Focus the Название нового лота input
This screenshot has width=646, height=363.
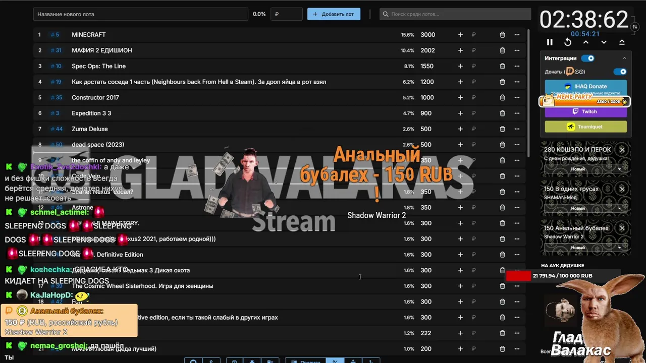140,14
